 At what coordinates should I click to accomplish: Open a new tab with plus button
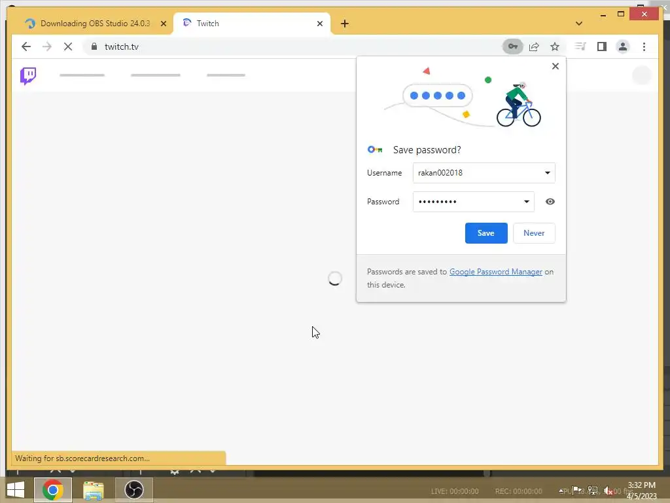pos(345,24)
